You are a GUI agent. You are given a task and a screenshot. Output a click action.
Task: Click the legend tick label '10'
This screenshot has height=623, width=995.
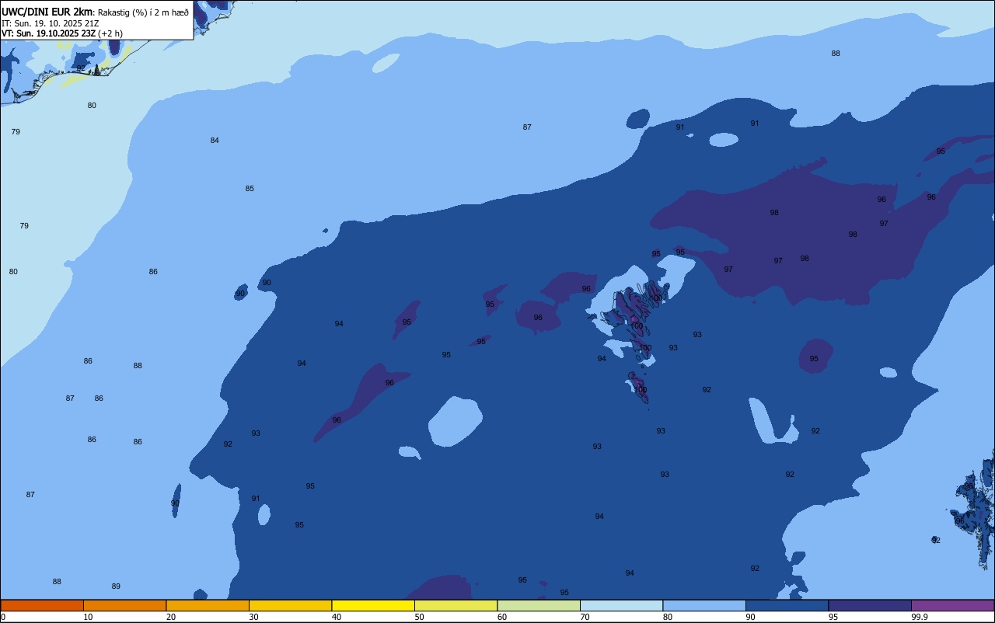(88, 617)
